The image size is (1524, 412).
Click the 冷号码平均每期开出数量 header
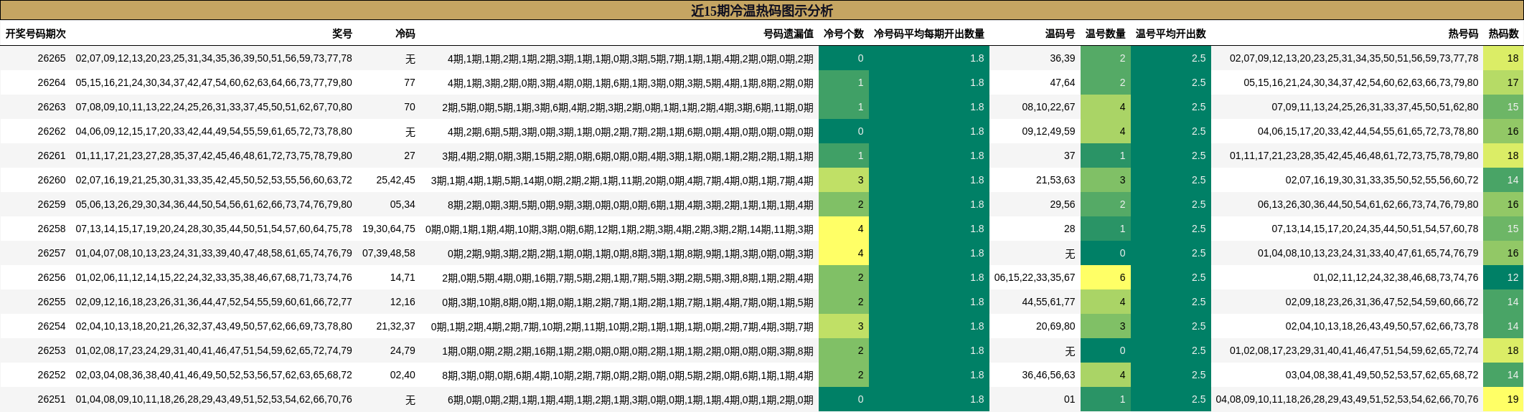[929, 34]
